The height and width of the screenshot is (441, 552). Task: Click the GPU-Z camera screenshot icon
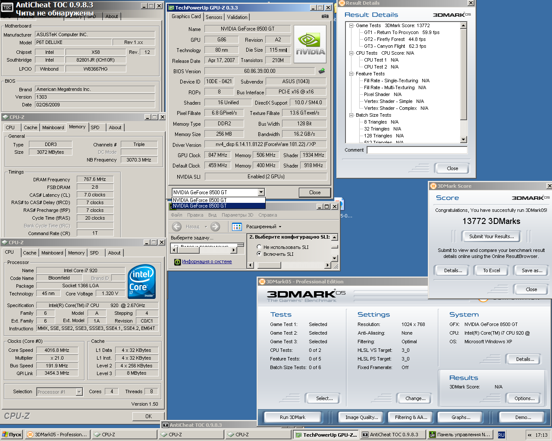[325, 16]
